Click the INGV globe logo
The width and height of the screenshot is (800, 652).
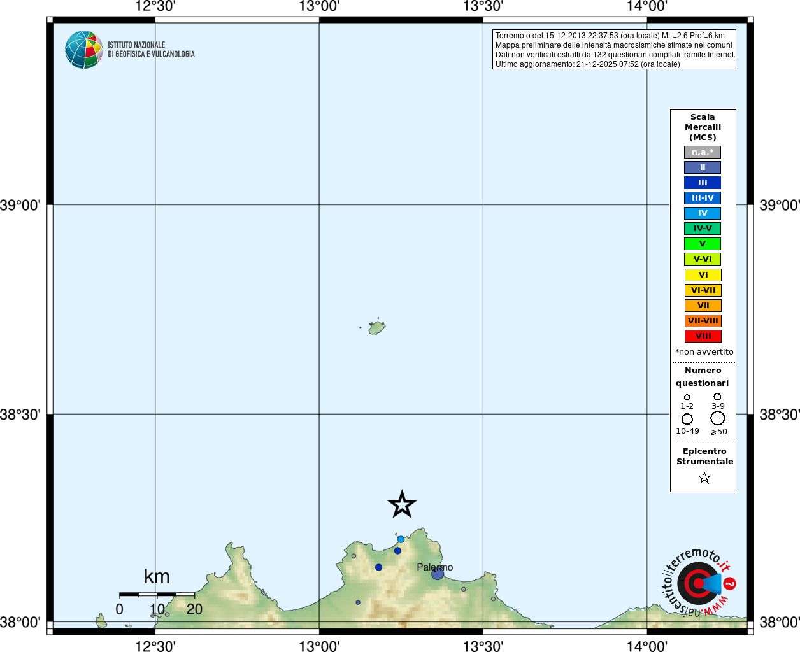point(83,50)
